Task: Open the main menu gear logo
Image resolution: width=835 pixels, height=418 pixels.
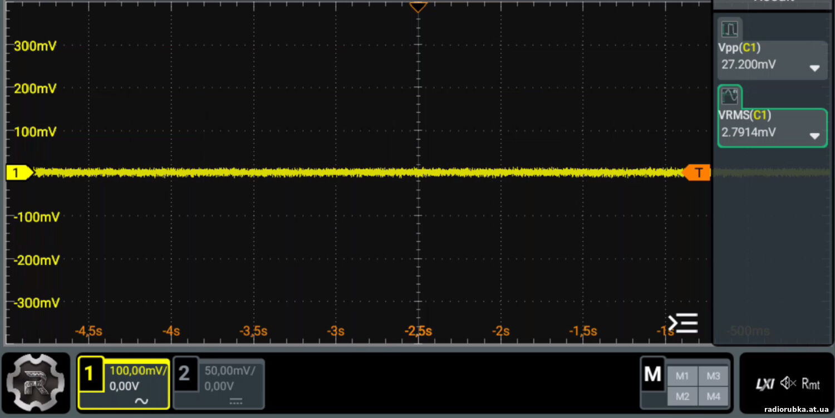Action: click(x=36, y=383)
